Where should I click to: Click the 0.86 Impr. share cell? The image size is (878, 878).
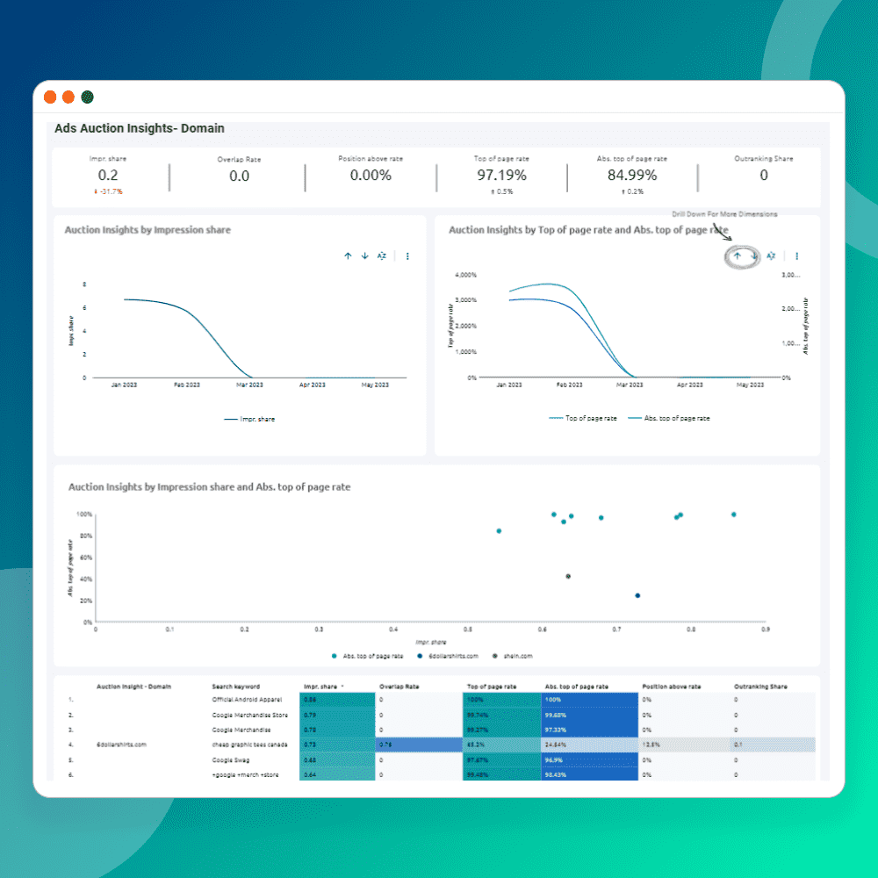pyautogui.click(x=337, y=700)
